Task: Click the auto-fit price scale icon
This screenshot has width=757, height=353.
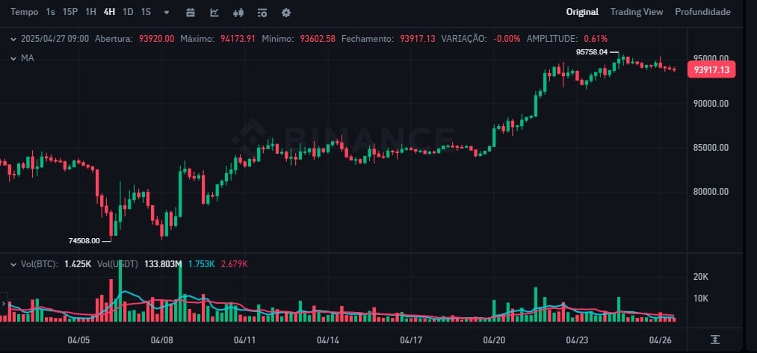Action: coord(715,340)
